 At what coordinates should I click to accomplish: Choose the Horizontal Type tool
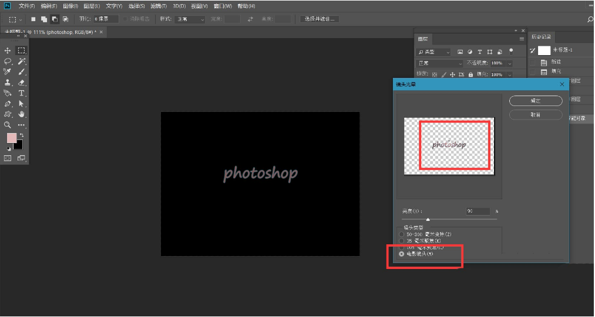click(22, 93)
